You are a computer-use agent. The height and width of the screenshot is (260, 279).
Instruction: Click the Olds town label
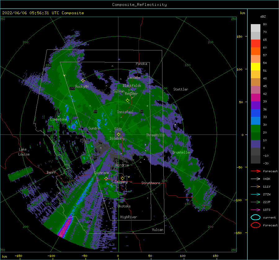118,129
